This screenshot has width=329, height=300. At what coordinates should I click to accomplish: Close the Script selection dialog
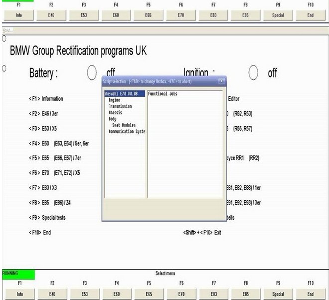point(221,81)
